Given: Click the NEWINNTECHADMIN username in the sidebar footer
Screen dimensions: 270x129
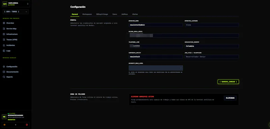Looking at the screenshot, I should click(15, 116).
